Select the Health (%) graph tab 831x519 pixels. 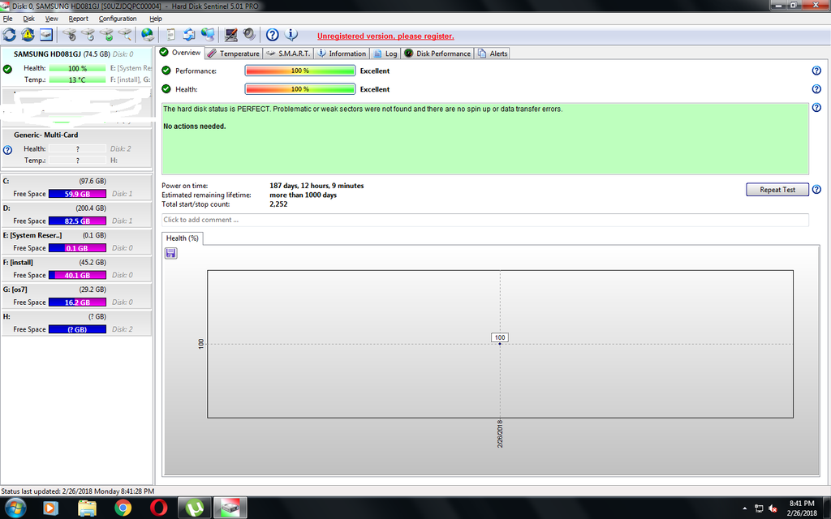[x=183, y=238]
